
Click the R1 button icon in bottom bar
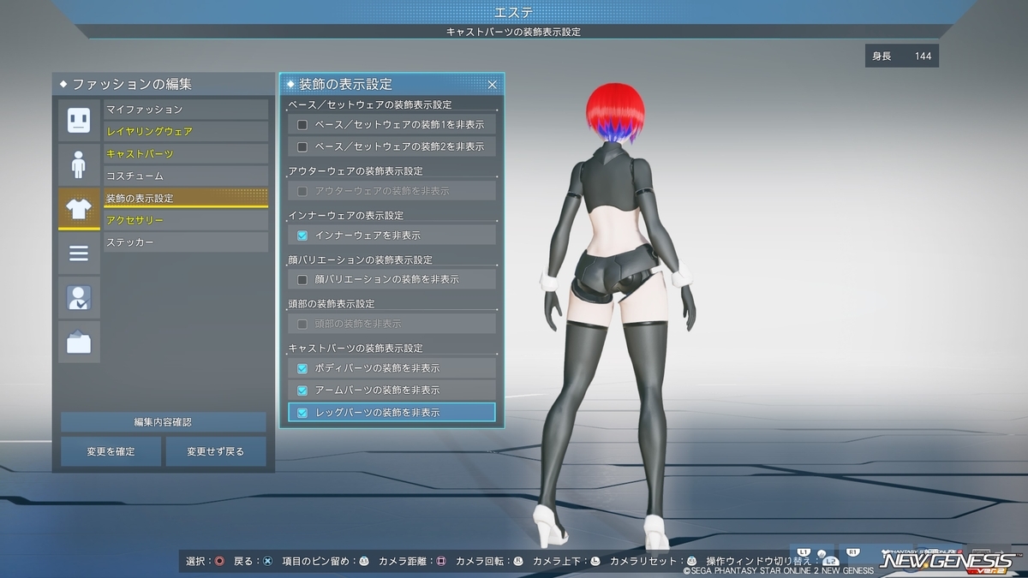tap(852, 552)
